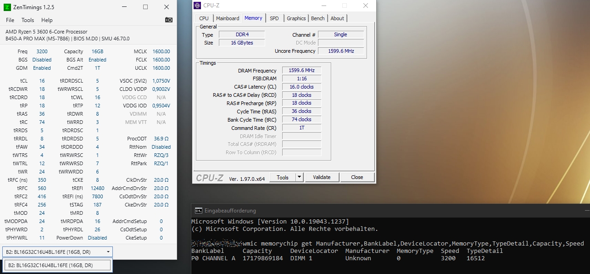Click the Close button in CPU-Z
590x274 pixels.
tap(357, 177)
